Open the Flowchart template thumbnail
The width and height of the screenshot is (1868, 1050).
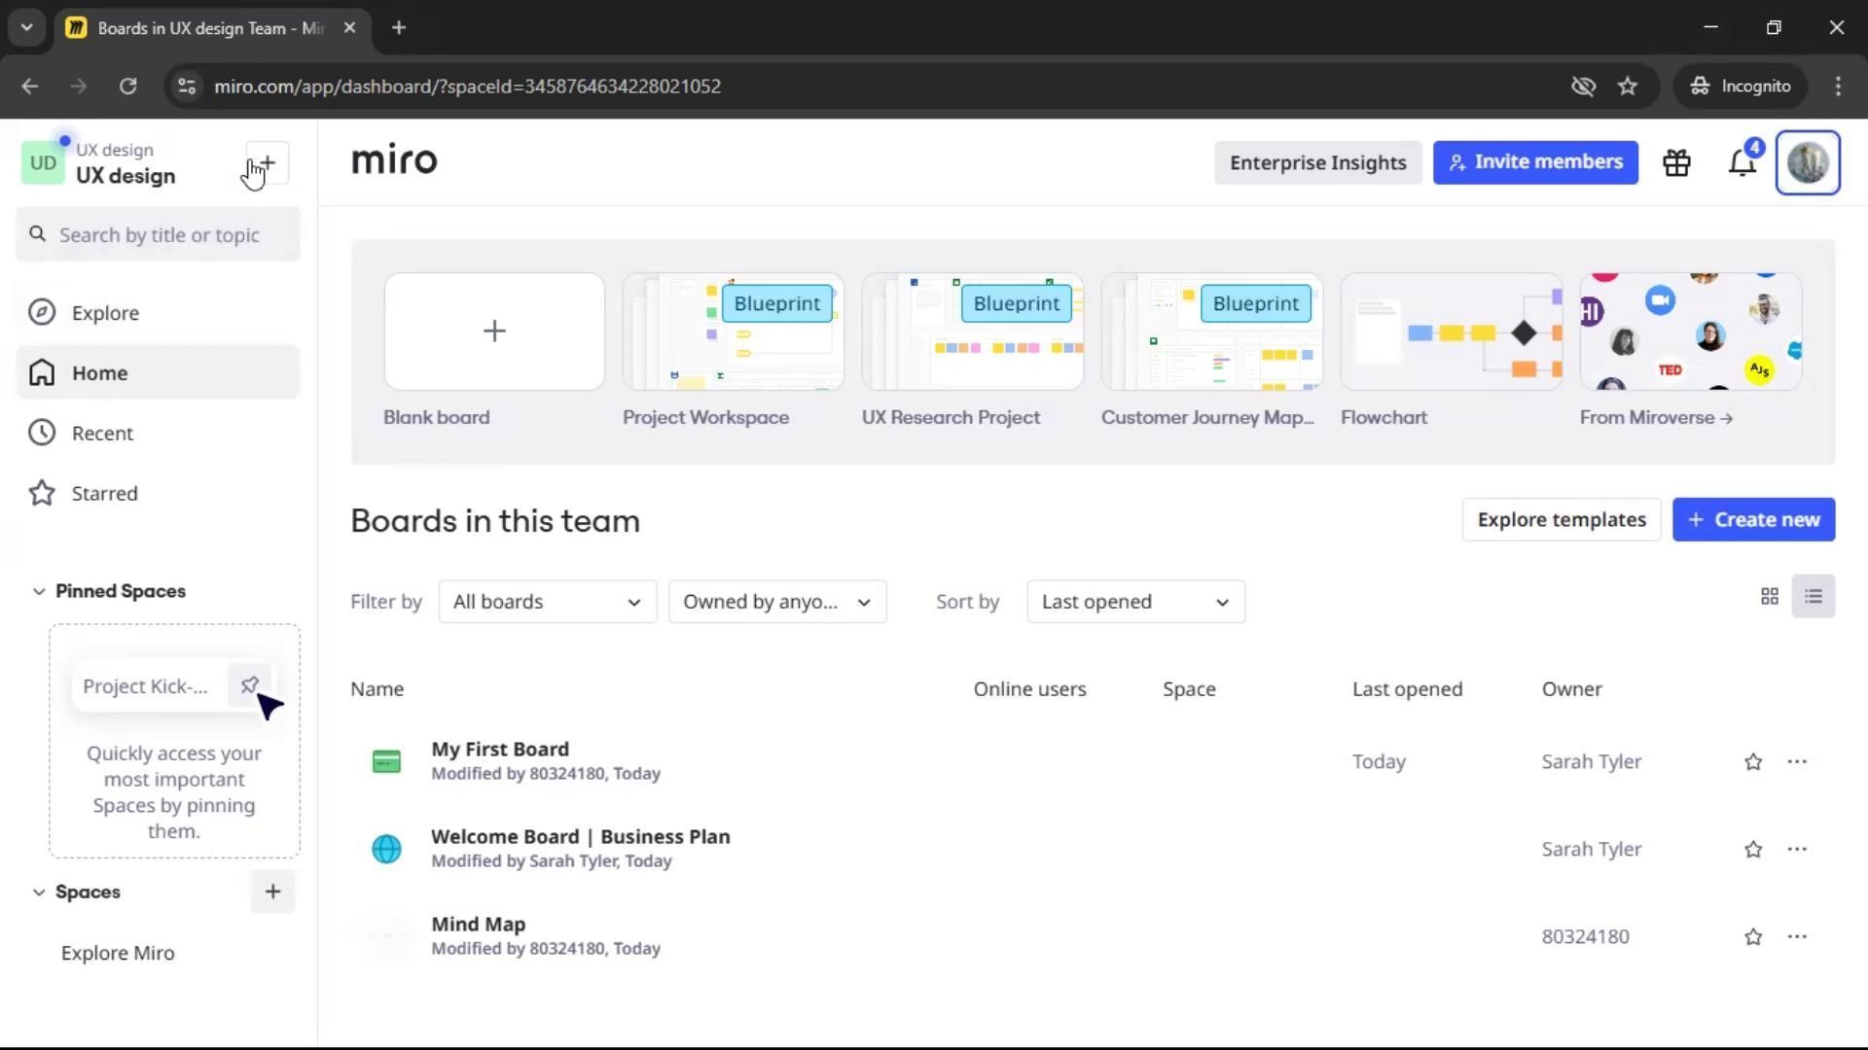point(1451,332)
